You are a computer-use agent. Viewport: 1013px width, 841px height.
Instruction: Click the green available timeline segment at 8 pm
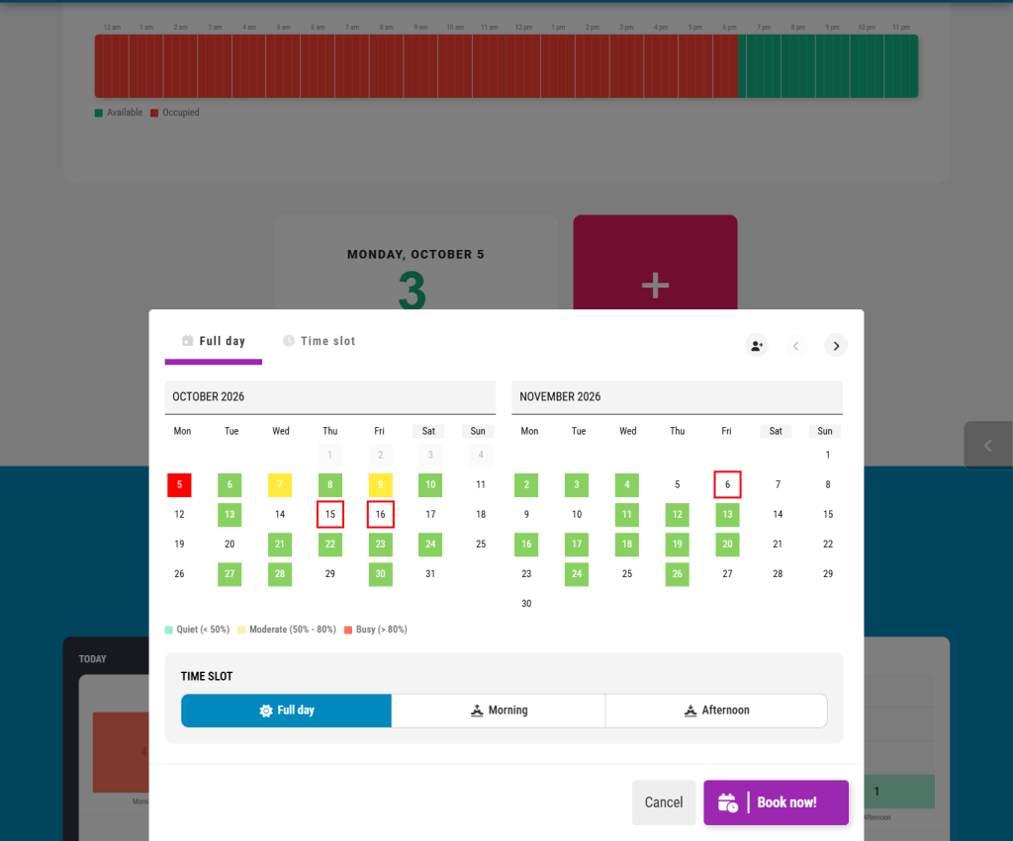(798, 66)
